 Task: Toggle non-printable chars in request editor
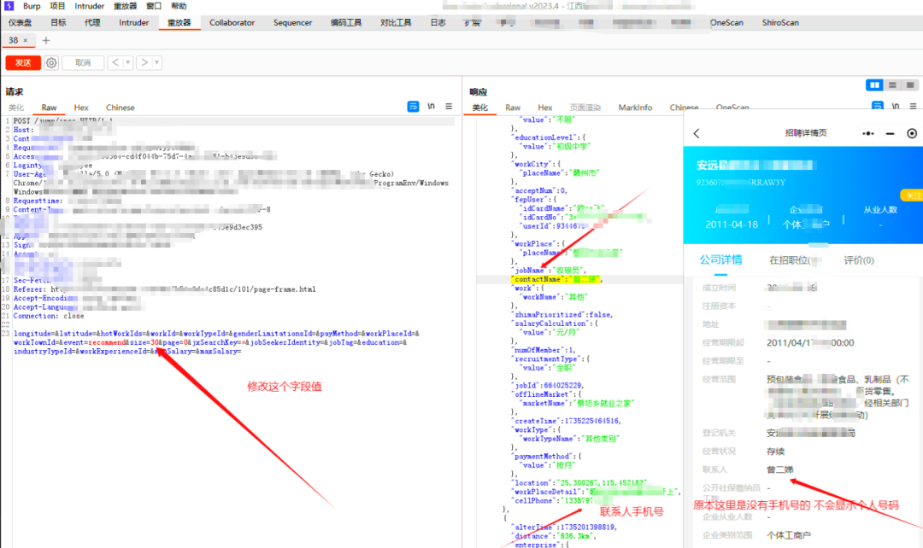(432, 107)
